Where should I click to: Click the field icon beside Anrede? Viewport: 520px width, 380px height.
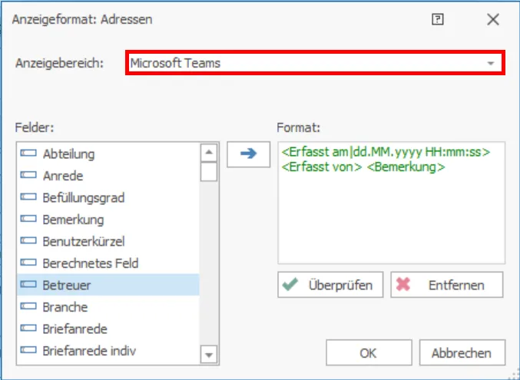[x=28, y=175]
